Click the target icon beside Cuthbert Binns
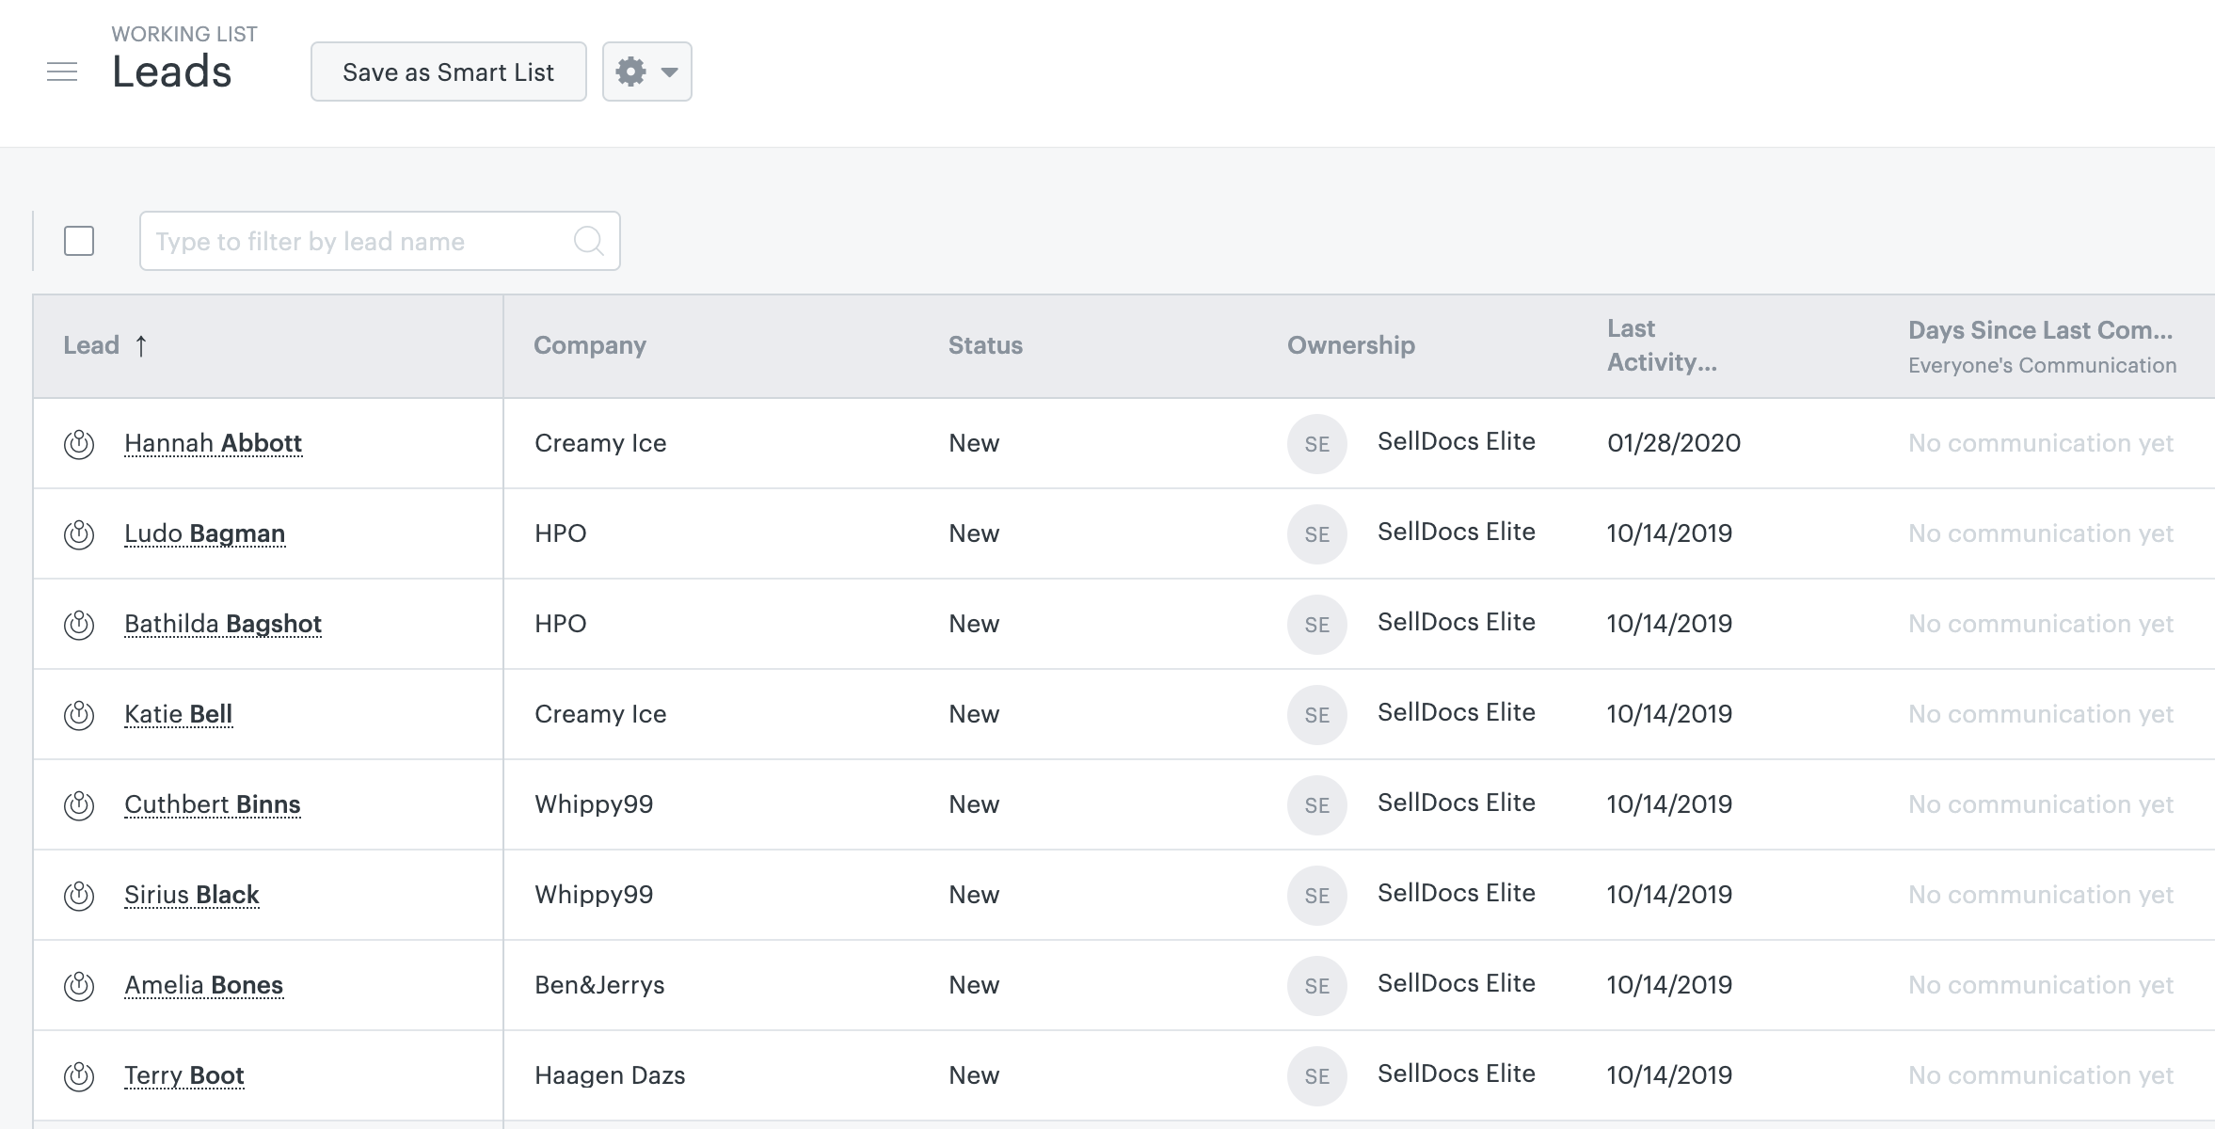This screenshot has height=1129, width=2215. [x=79, y=804]
